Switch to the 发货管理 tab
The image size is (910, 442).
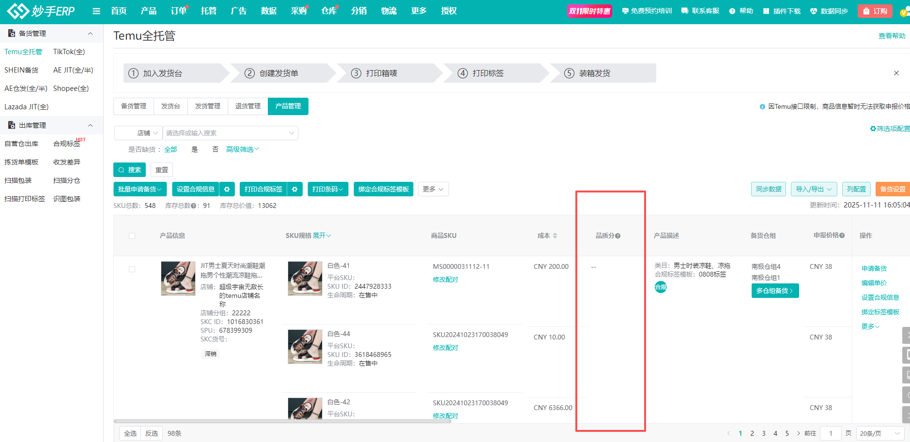[208, 106]
